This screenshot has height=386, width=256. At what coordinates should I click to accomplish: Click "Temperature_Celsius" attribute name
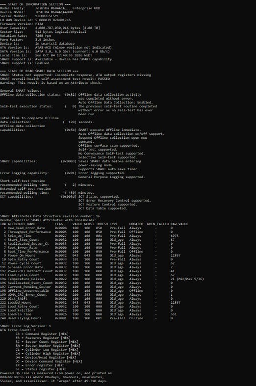[26, 279]
